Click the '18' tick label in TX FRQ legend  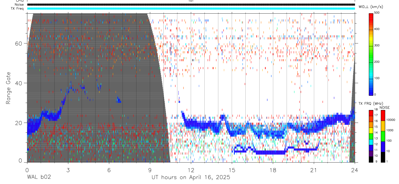coord(376,110)
